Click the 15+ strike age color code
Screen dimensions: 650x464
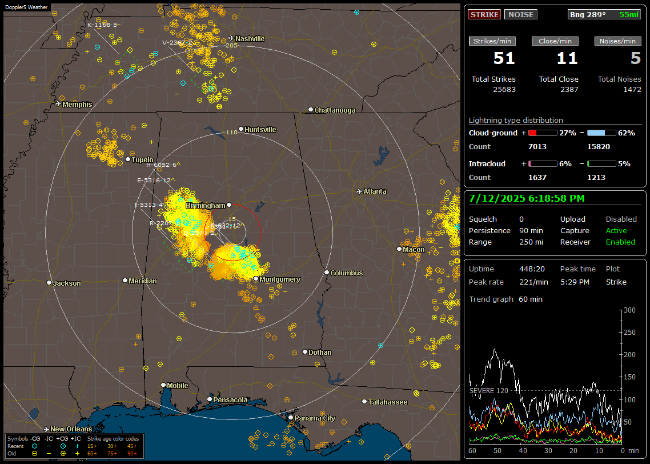92,446
